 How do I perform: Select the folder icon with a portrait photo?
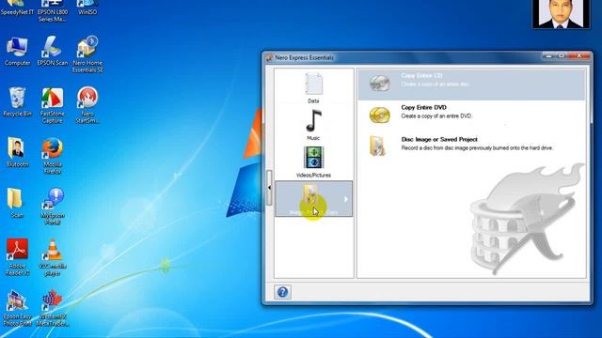(17, 152)
